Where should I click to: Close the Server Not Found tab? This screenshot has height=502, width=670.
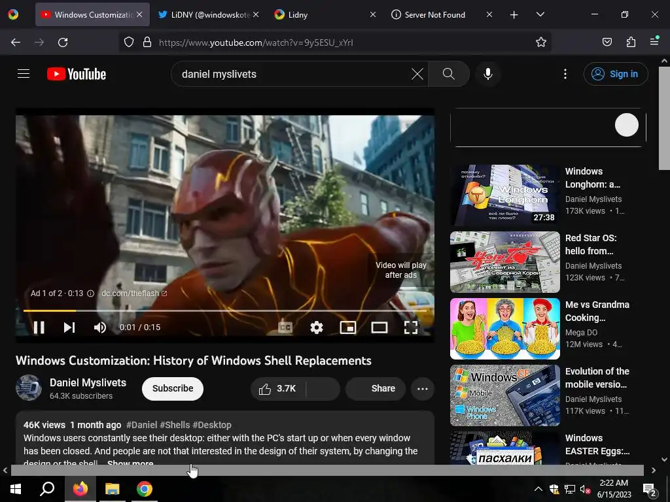(489, 14)
